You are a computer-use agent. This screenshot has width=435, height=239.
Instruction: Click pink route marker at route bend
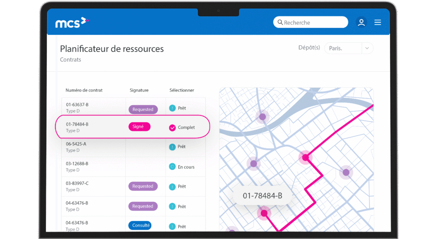pos(305,157)
